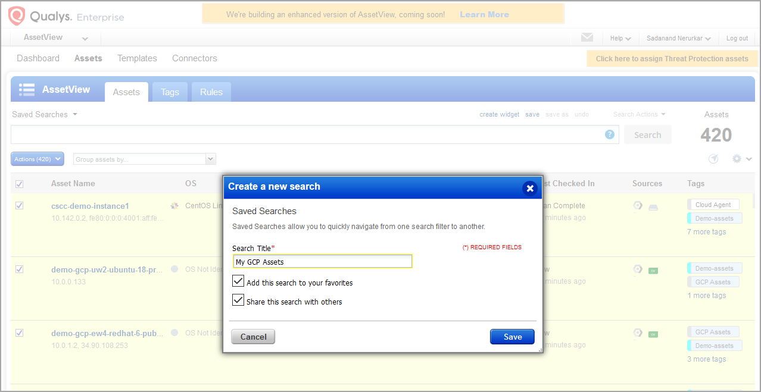This screenshot has width=761, height=392.
Task: Open the Sadanand Nerurkar user menu
Action: point(679,38)
